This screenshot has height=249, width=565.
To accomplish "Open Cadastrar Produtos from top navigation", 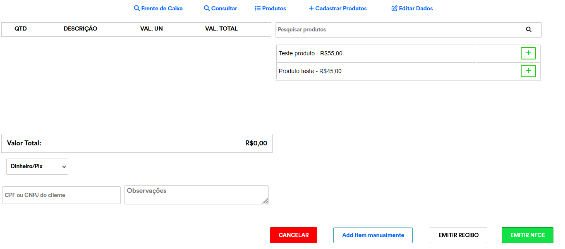I will point(338,8).
